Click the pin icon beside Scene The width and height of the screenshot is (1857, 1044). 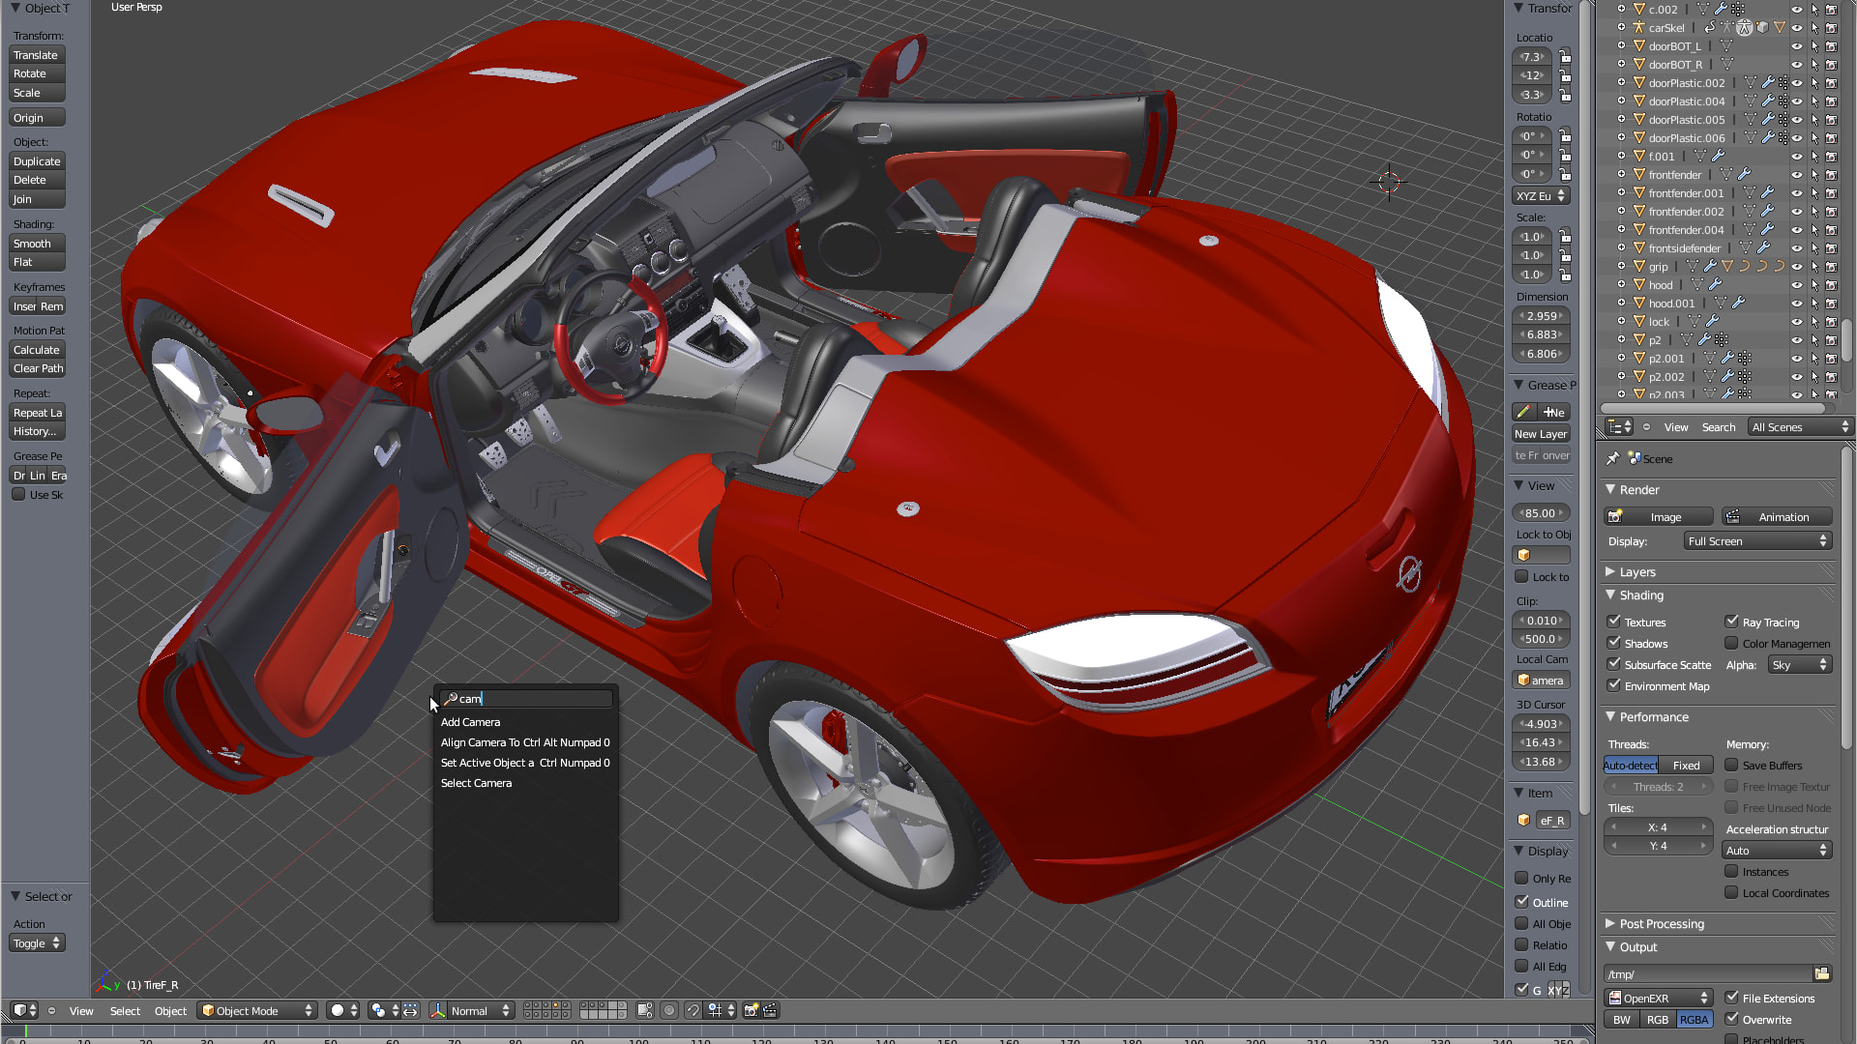tap(1612, 458)
